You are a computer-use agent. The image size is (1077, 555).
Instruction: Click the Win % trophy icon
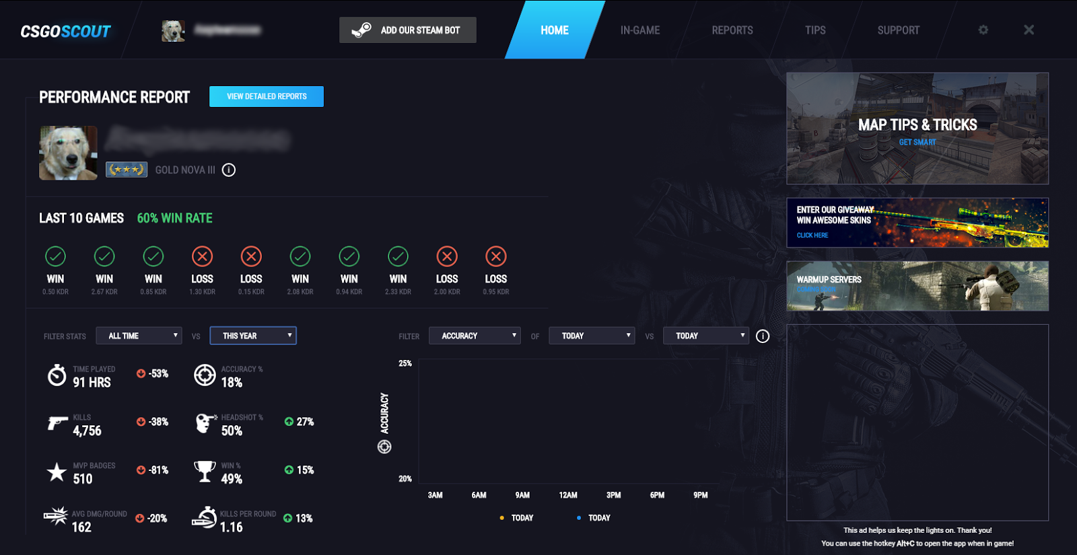[x=205, y=472]
